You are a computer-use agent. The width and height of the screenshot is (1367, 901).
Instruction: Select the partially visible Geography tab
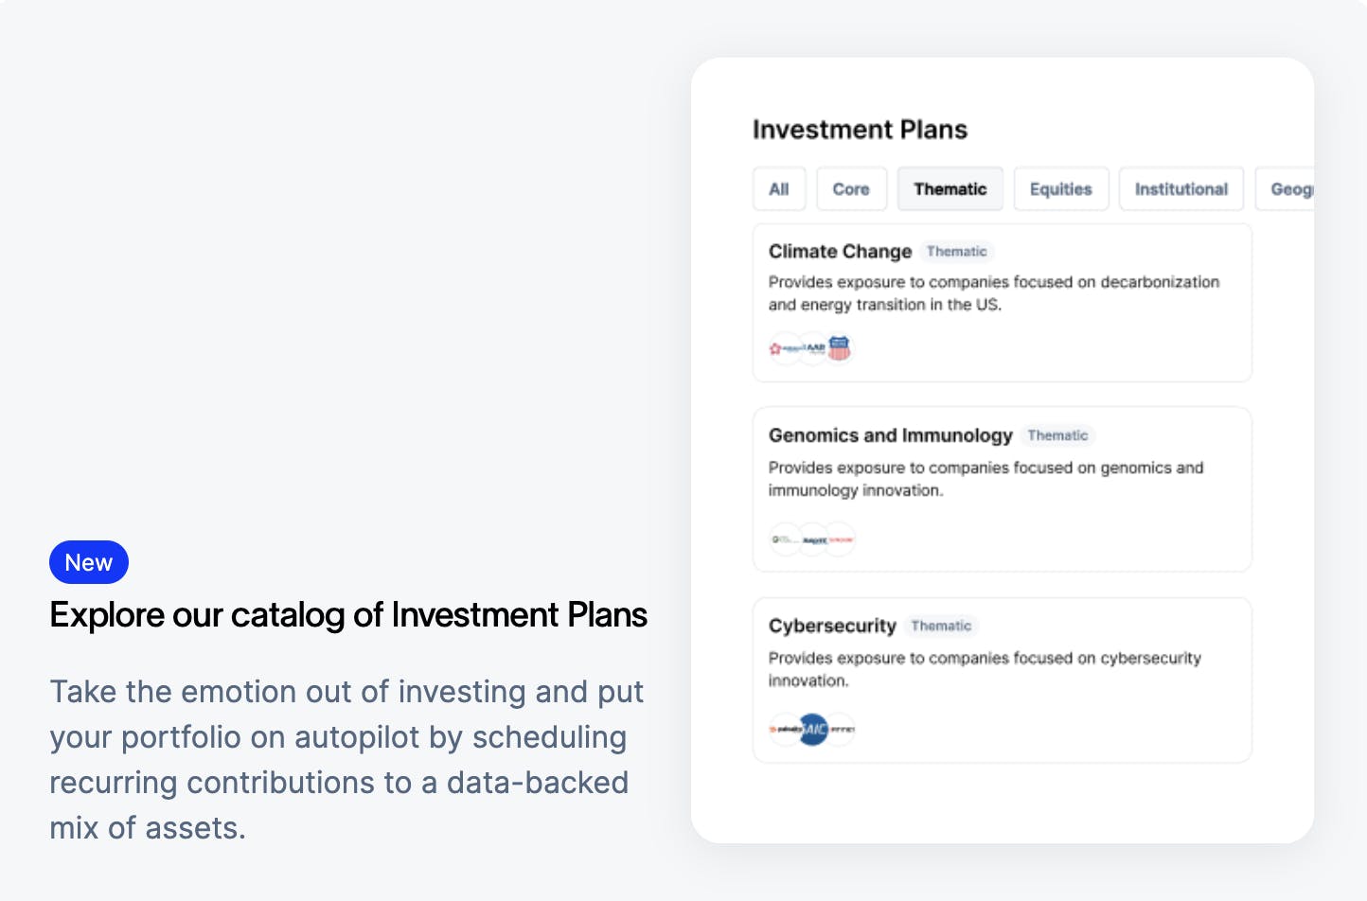tap(1289, 189)
